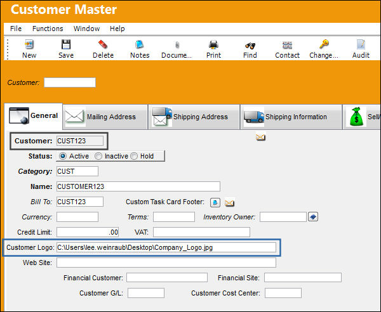Open the File menu
This screenshot has height=312, width=381.
(x=16, y=29)
